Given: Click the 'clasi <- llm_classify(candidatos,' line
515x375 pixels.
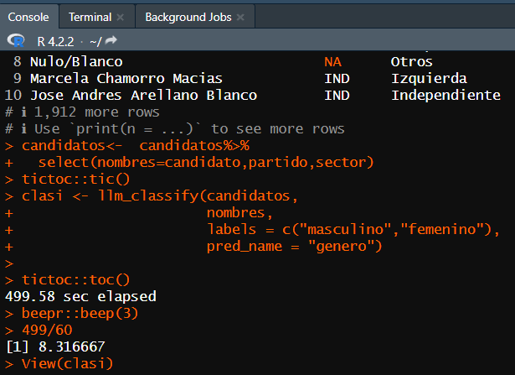Looking at the screenshot, I should (x=160, y=195).
